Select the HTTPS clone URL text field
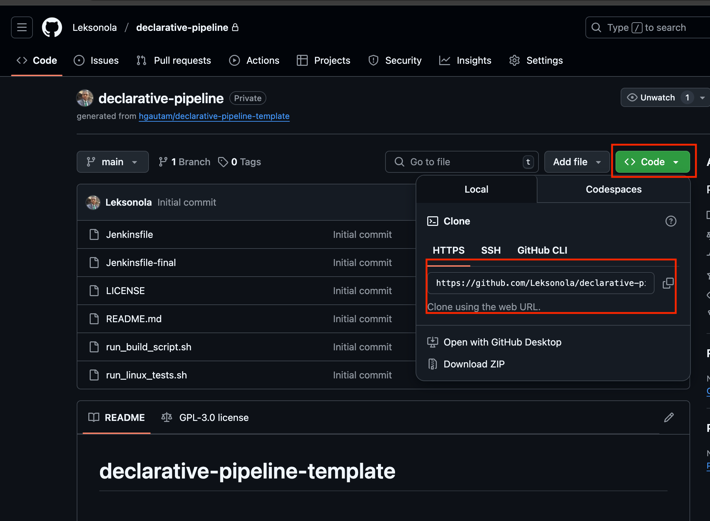710x521 pixels. click(x=541, y=283)
